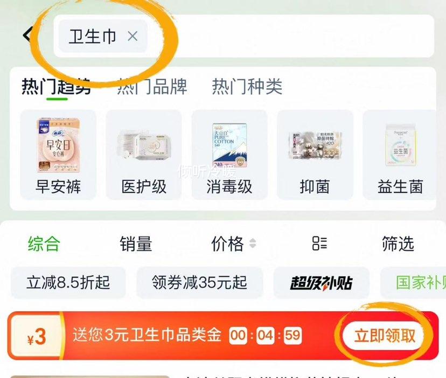Toggle the 超级补贴 filter chip

pyautogui.click(x=322, y=283)
